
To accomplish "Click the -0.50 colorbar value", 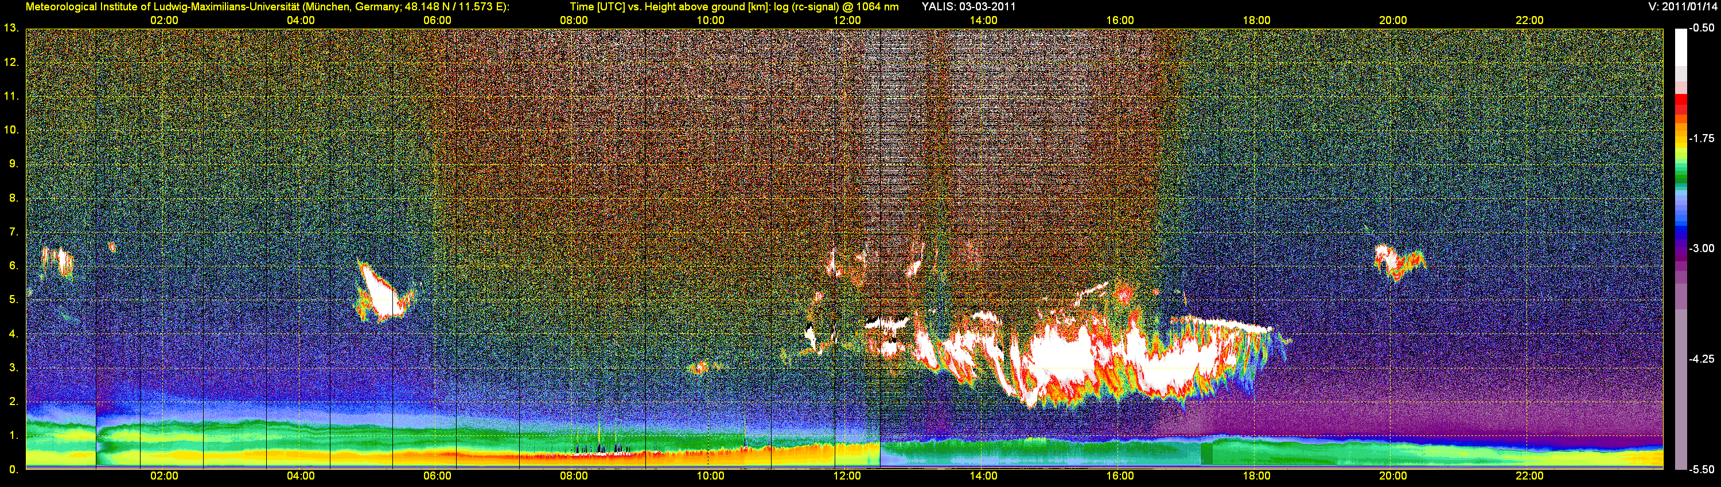I will (1701, 28).
